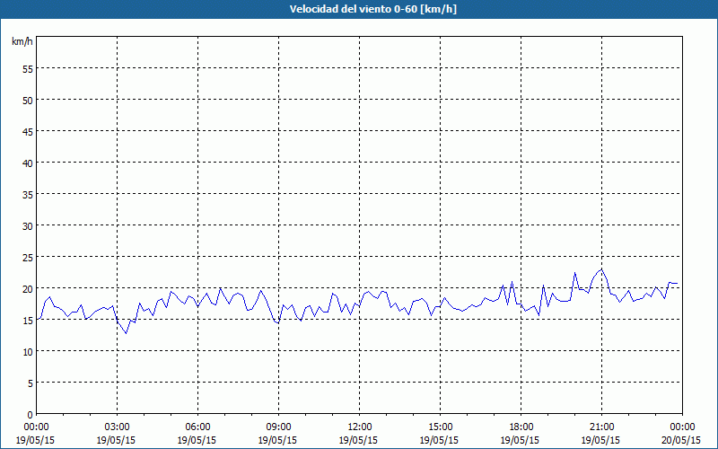The width and height of the screenshot is (718, 449).
Task: Click the y-axis value 35
Action: [28, 194]
